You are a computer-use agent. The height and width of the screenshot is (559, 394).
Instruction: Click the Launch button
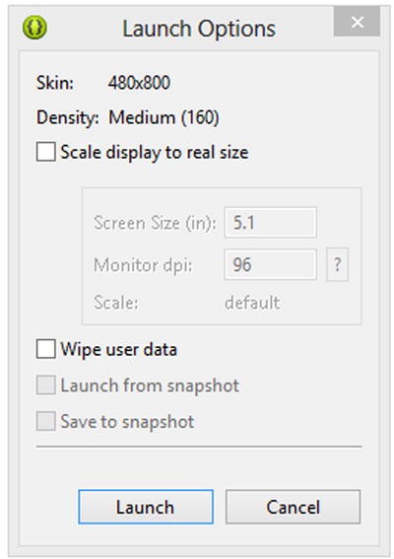[146, 507]
